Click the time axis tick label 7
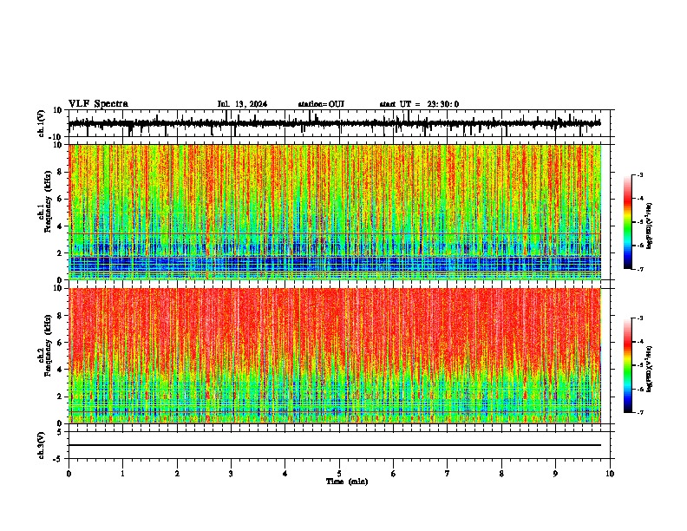This screenshot has height=531, width=687. (x=448, y=474)
